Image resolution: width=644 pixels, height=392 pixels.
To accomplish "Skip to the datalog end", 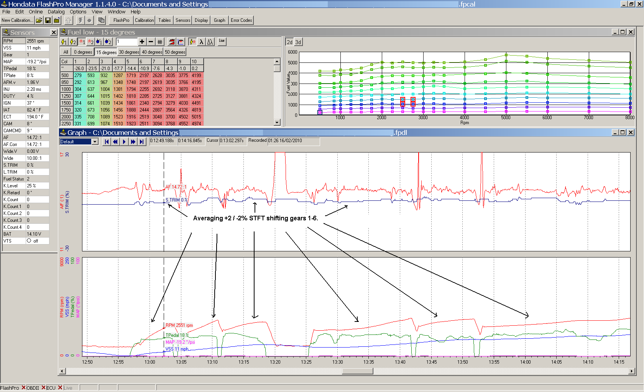I will (142, 142).
